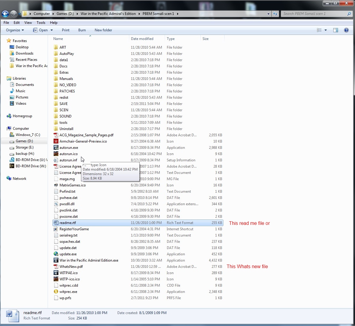
Task: Open the dropdown arrow next to Open
Action: [52, 30]
